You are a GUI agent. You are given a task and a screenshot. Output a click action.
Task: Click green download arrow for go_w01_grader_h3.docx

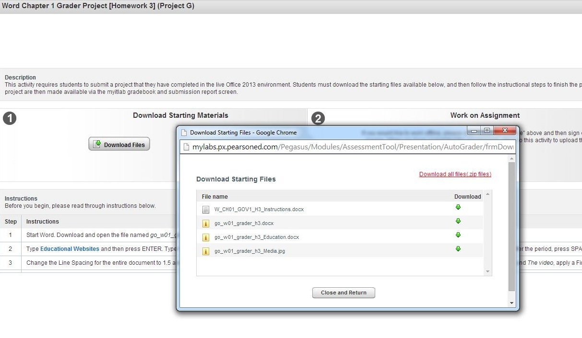[458, 221]
